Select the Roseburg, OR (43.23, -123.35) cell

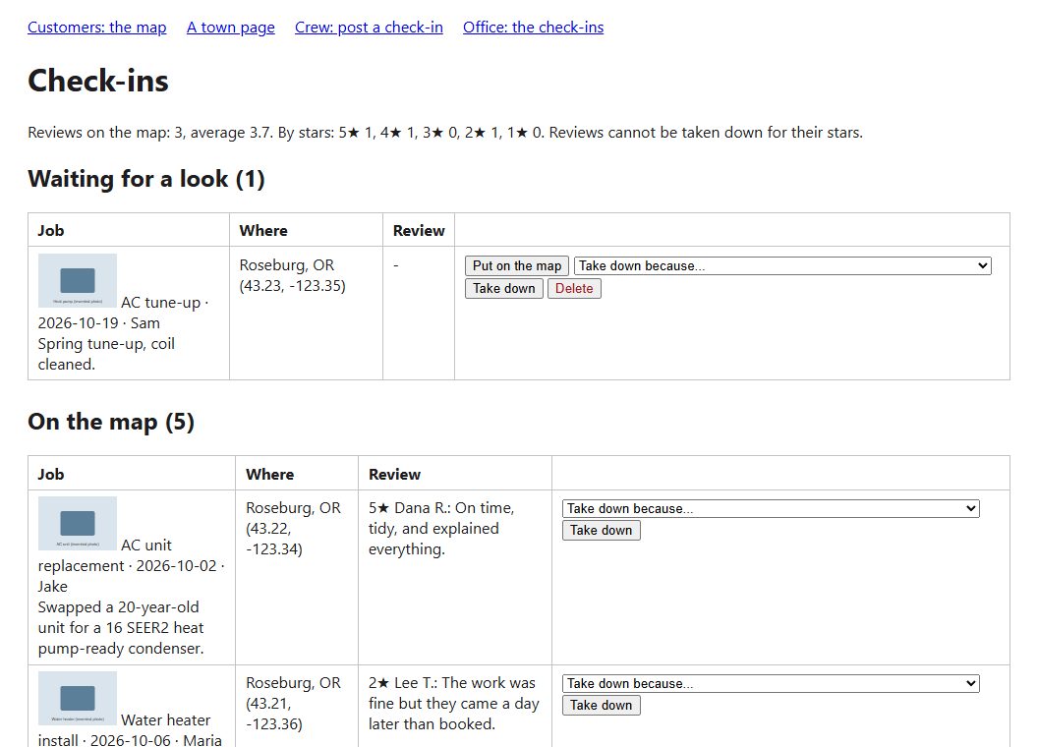click(306, 314)
